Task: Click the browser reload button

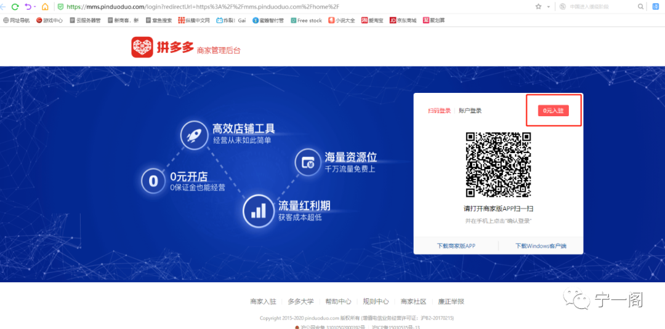Action: (15, 7)
